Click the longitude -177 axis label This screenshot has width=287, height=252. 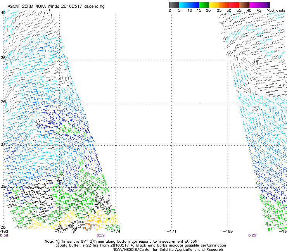tap(59, 231)
